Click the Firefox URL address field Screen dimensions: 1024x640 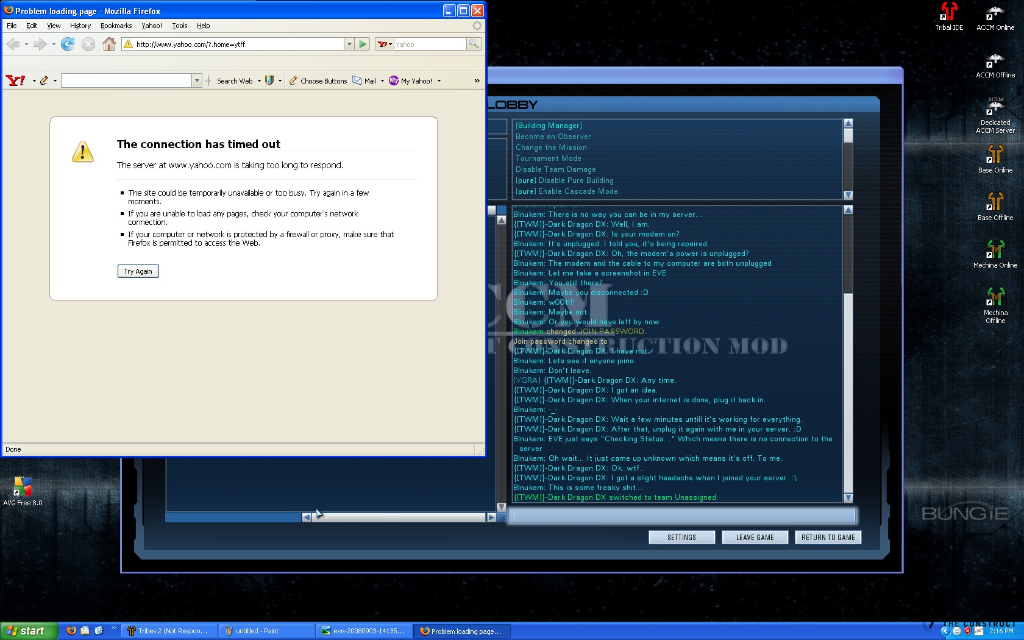pos(233,44)
